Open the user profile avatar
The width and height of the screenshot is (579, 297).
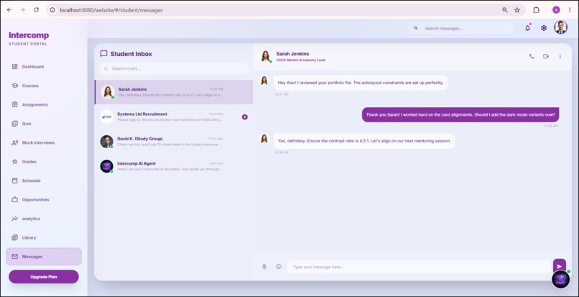click(x=560, y=27)
